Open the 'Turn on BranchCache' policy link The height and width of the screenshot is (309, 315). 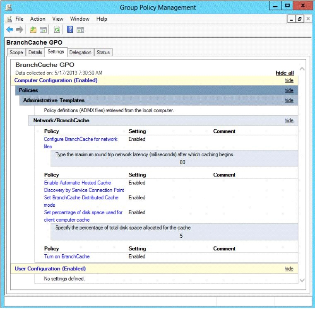pos(67,256)
